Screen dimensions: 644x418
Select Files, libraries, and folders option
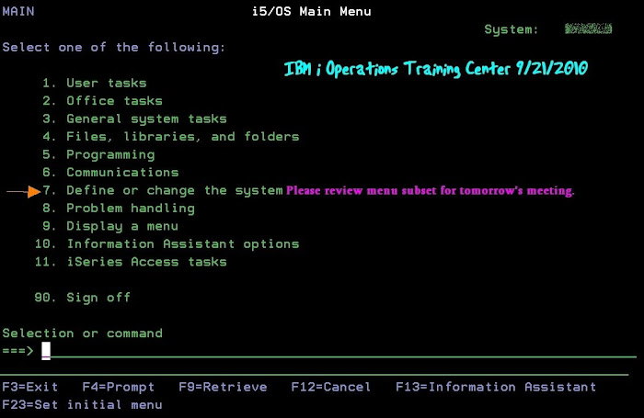click(x=171, y=137)
